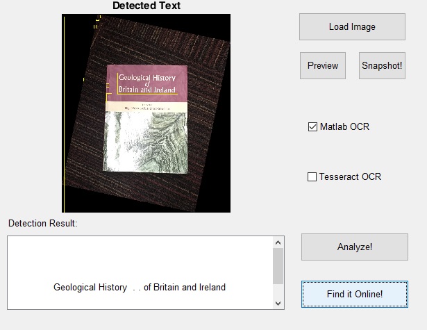This screenshot has height=330, width=427.
Task: Open the camera Preview
Action: coord(323,66)
